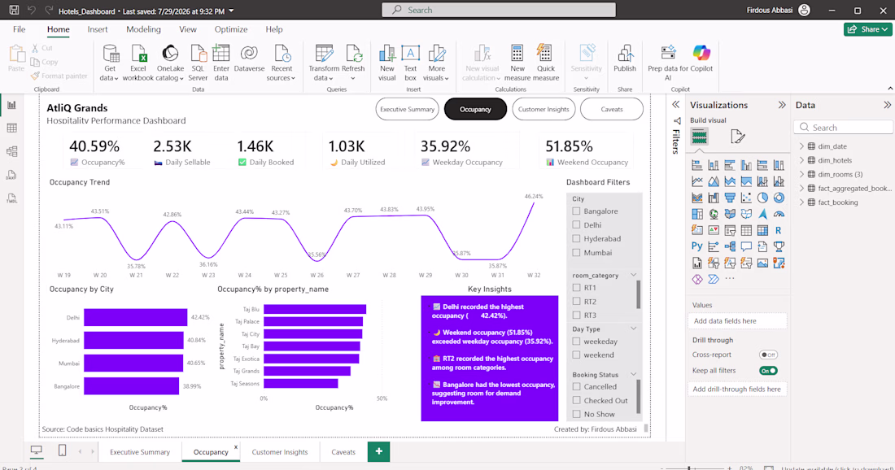Click the Executive Summary navigation button
Viewport: 895px width, 470px height.
[x=407, y=109]
